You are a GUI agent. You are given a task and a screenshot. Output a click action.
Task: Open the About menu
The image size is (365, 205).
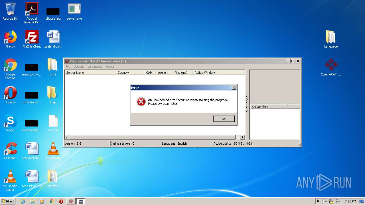point(110,67)
